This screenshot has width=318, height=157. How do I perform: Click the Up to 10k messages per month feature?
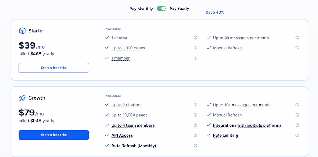pos(242,105)
